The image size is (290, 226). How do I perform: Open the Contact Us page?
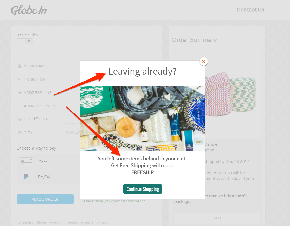(251, 10)
